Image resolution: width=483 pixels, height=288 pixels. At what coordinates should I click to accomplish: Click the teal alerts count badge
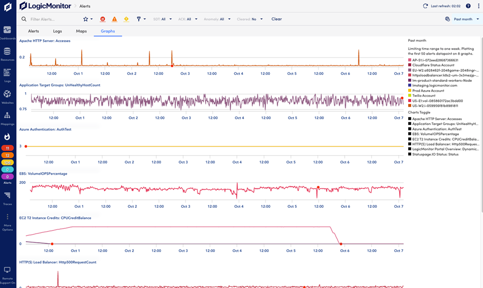point(7,169)
